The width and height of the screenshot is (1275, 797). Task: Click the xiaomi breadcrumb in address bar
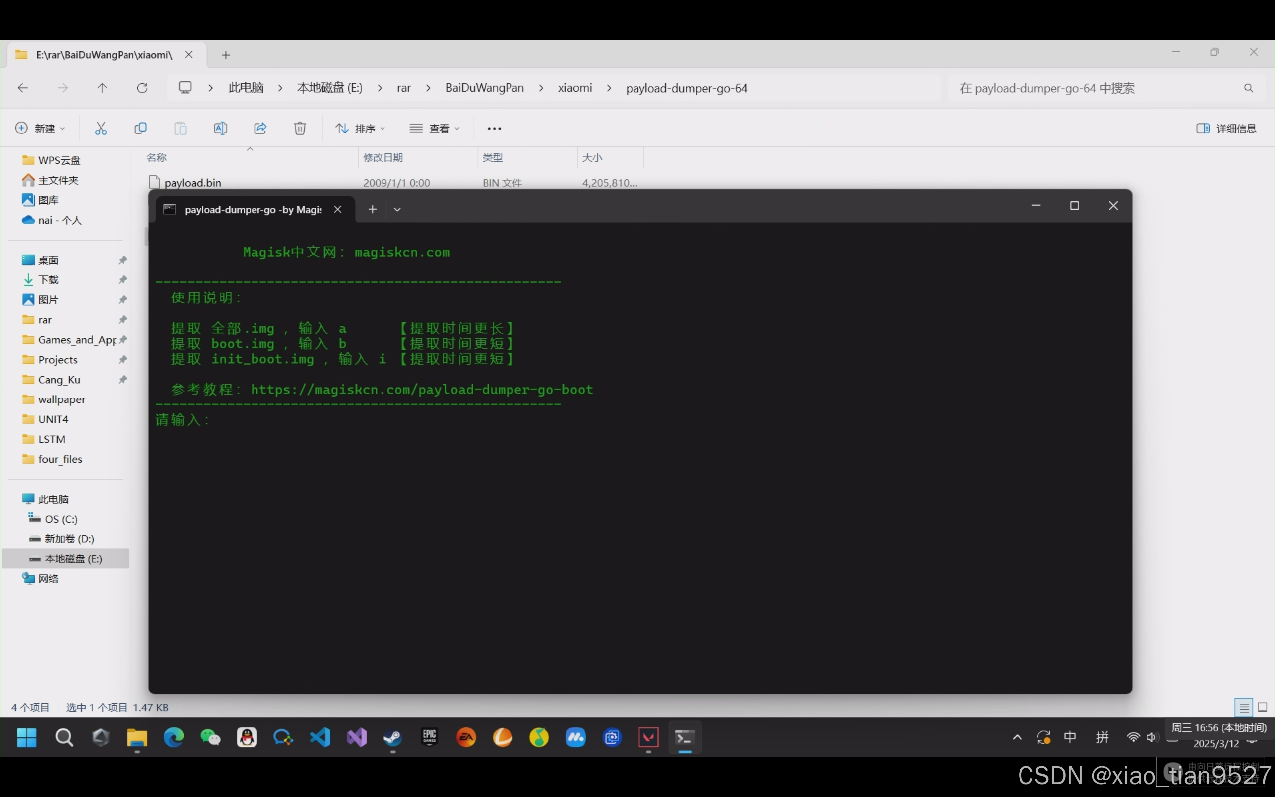575,88
